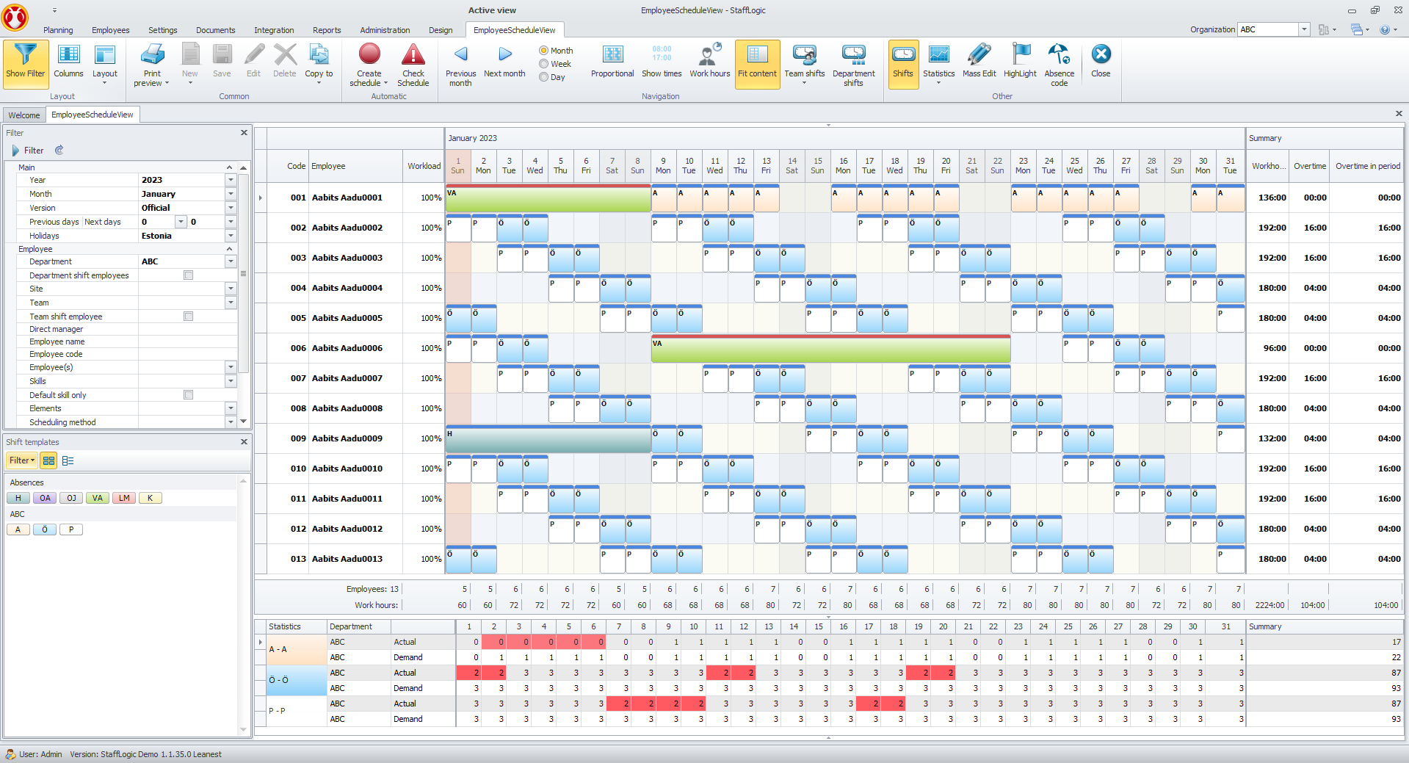This screenshot has width=1409, height=763.
Task: Close the Filter panel
Action: tap(244, 133)
